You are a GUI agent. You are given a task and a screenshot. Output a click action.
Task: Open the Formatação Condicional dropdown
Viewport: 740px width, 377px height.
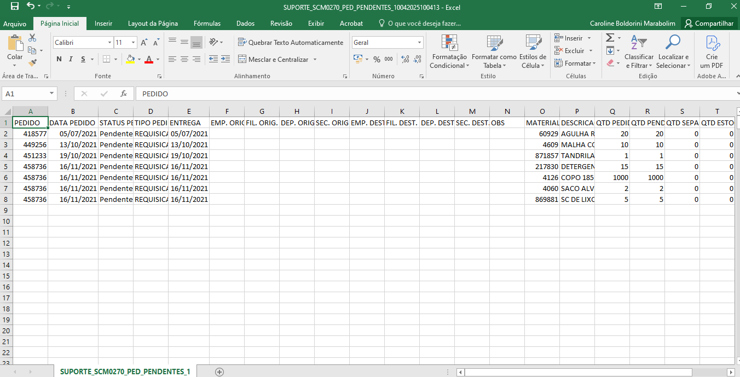[x=449, y=53]
